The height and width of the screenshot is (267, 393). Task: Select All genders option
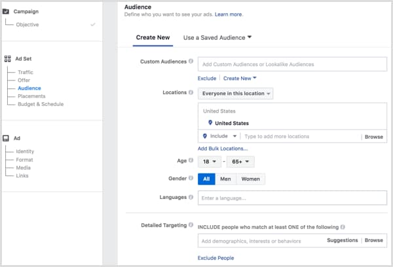point(206,179)
